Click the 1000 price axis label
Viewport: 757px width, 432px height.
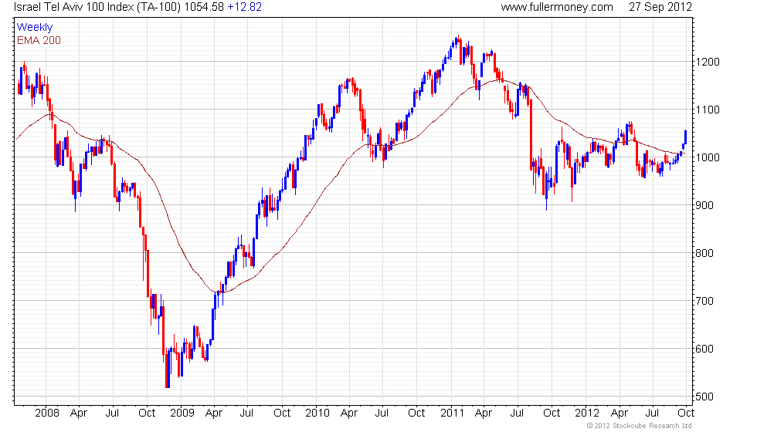(708, 157)
